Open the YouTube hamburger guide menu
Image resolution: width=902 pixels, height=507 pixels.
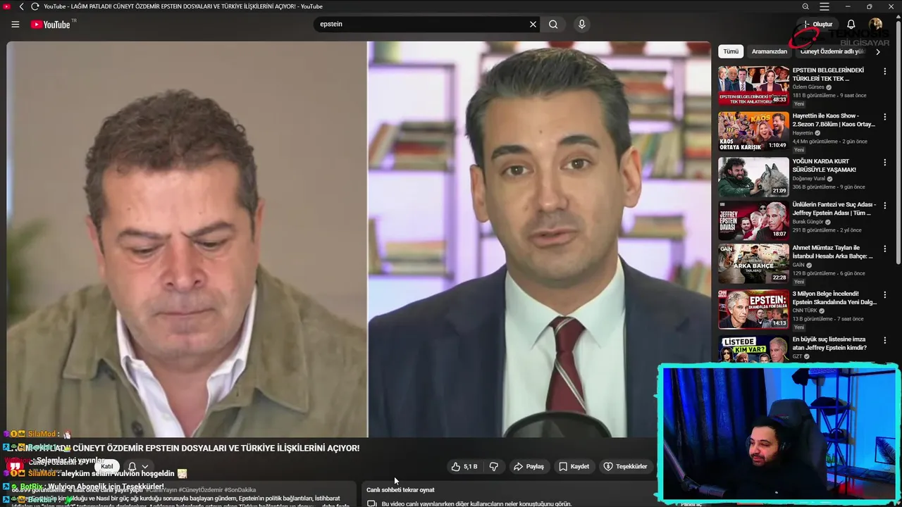tap(16, 24)
